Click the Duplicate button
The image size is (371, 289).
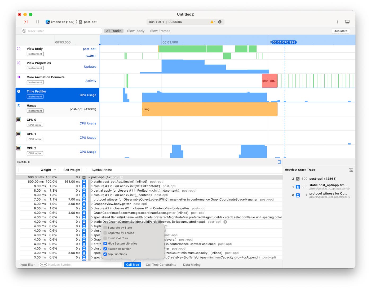[340, 31]
